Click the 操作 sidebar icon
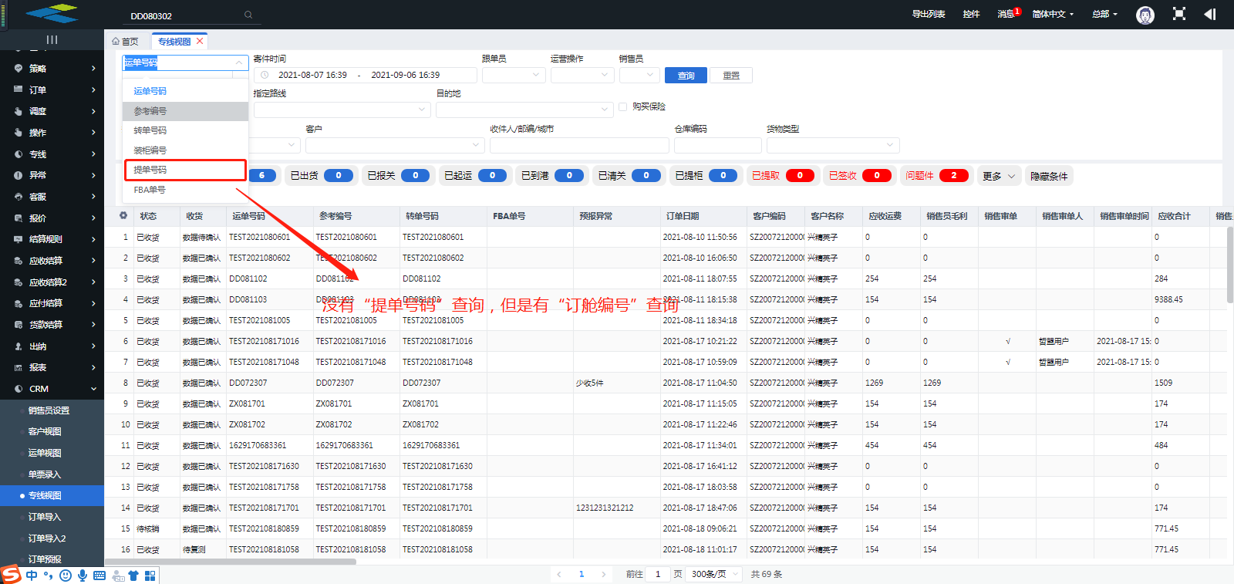This screenshot has width=1234, height=584. coord(19,132)
